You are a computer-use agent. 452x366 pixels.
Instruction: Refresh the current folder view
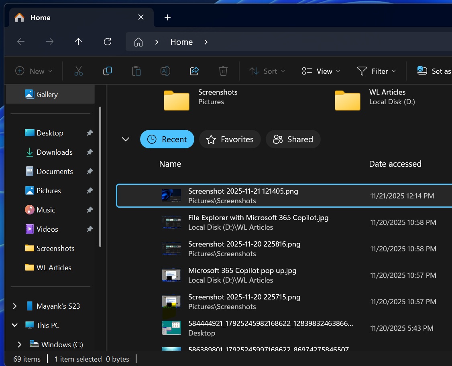[107, 42]
